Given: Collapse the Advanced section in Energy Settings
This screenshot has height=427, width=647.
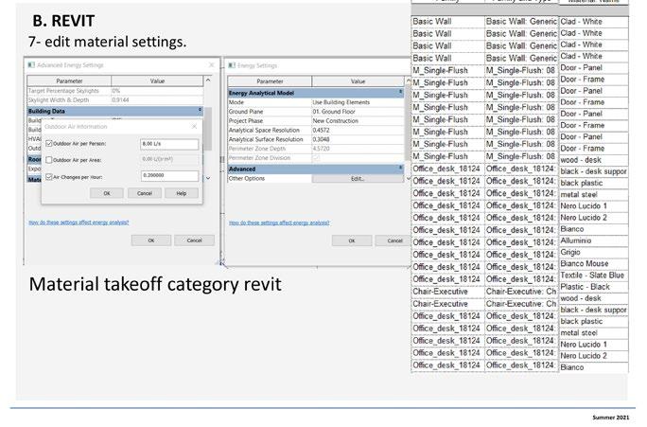Looking at the screenshot, I should [400, 169].
